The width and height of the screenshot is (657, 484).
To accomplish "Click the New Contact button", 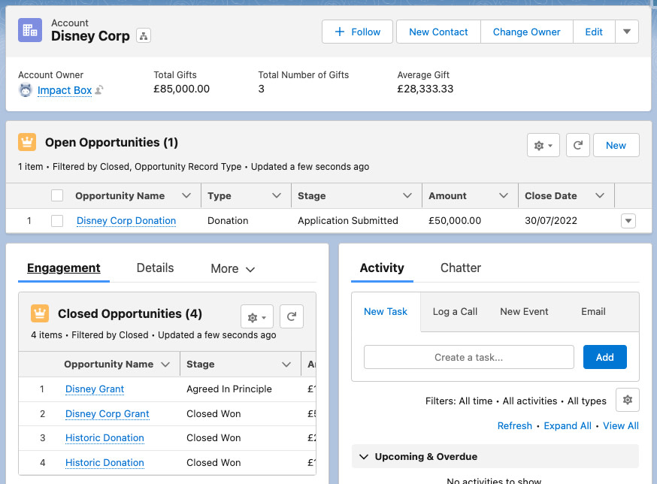I will [438, 32].
